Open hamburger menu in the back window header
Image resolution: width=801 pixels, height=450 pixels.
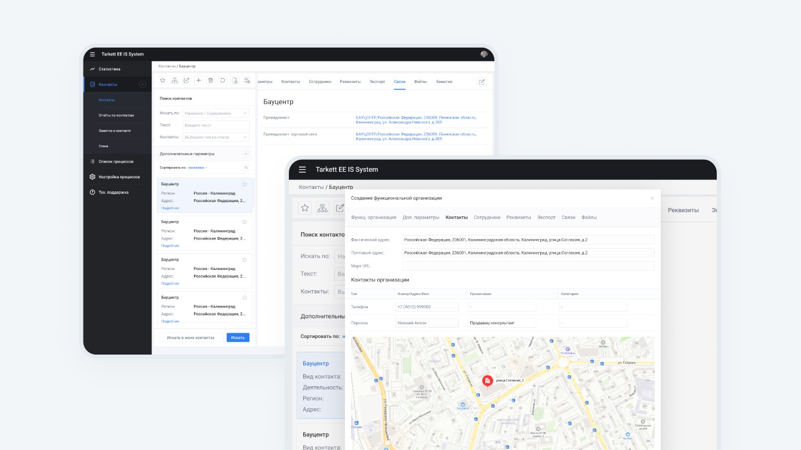pos(93,54)
